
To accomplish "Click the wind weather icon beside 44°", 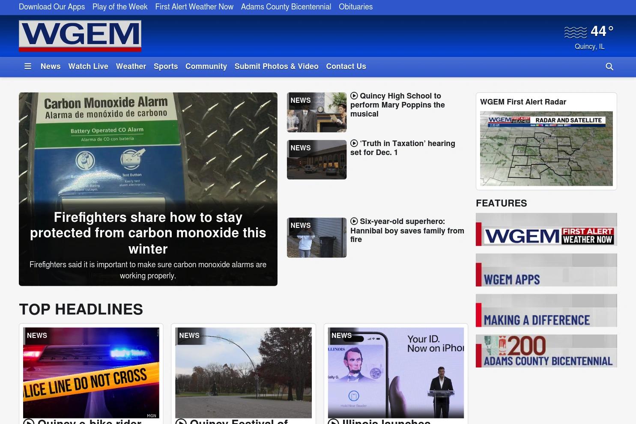I will (576, 32).
